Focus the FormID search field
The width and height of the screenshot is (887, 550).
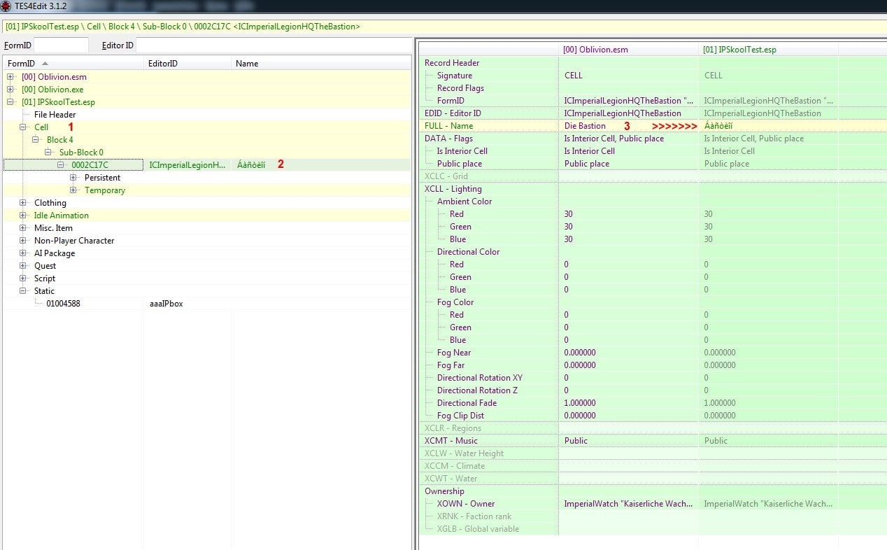point(62,45)
